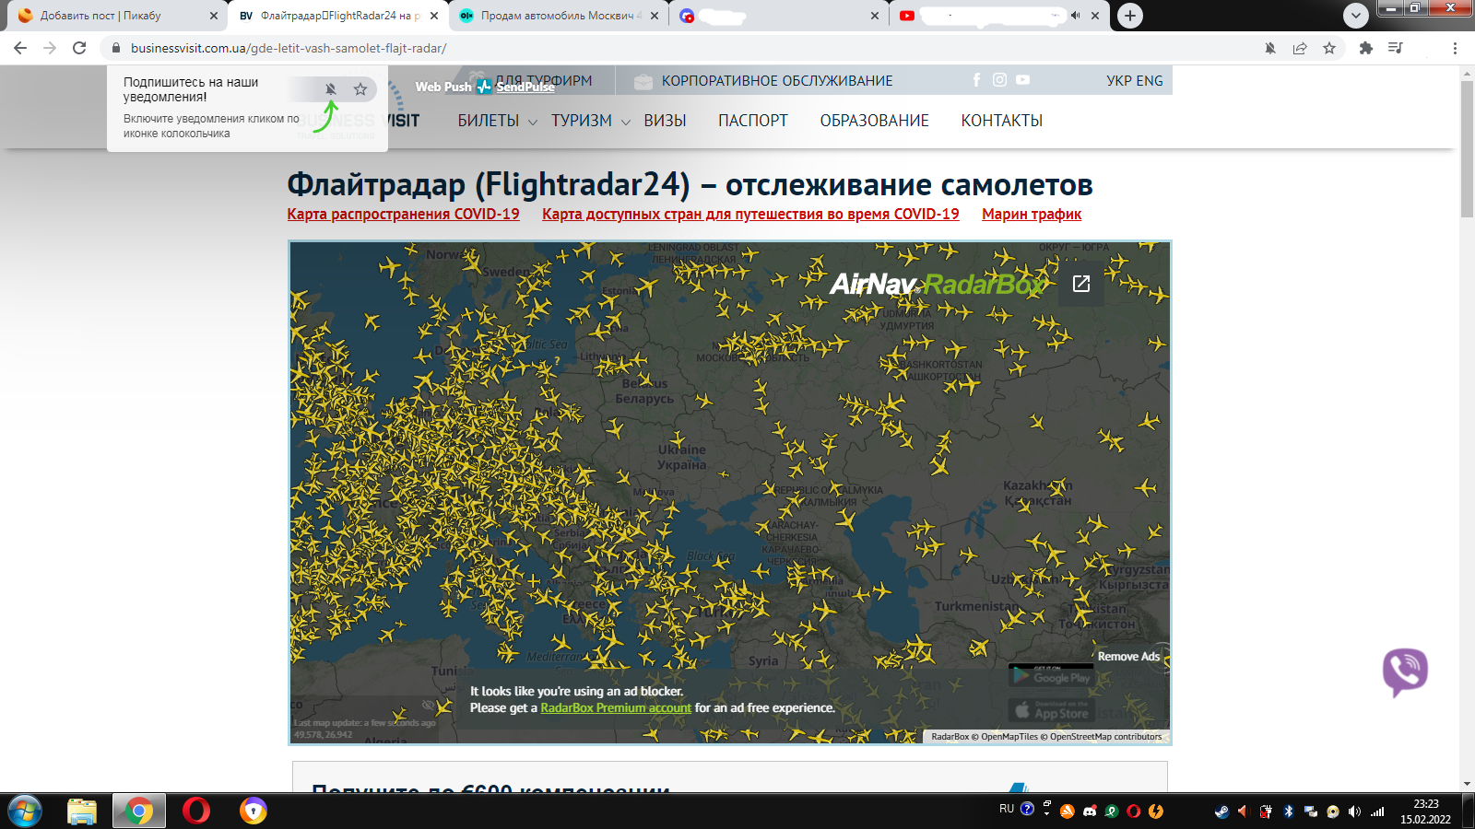Open the Карта распространения COVID-19 link
The image size is (1475, 829).
click(403, 215)
